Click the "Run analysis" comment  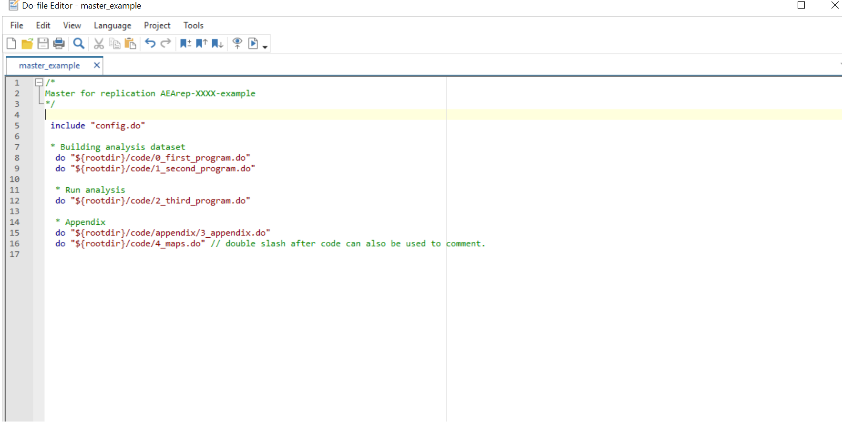(x=91, y=190)
